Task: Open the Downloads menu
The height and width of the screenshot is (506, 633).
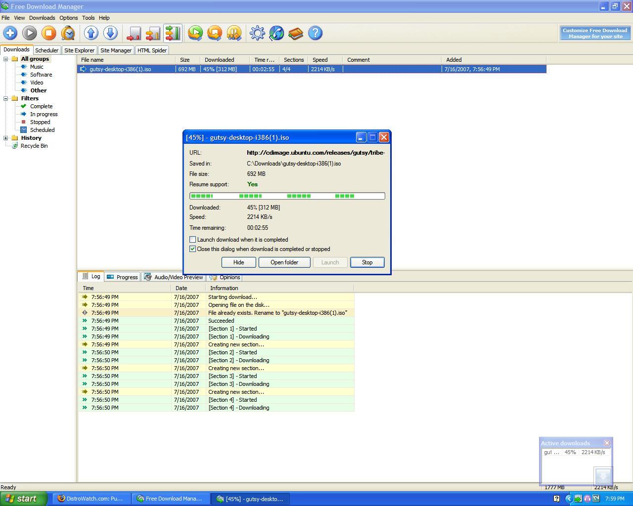Action: [42, 18]
